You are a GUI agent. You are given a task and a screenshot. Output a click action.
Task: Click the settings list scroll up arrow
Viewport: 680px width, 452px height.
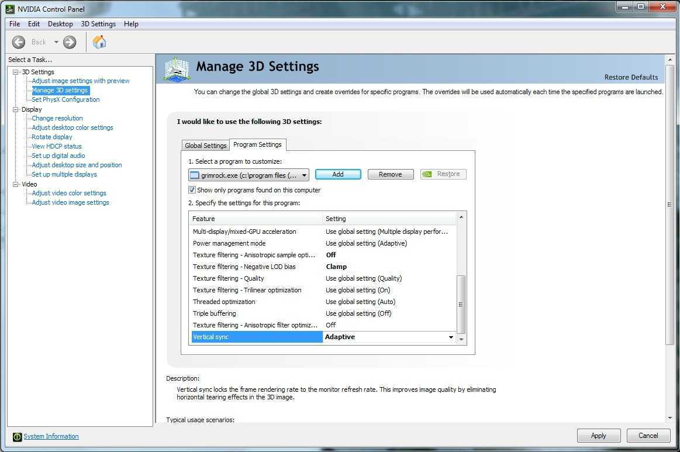coord(461,217)
